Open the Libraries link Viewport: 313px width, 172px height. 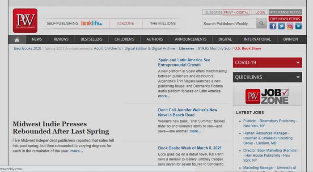pos(186,48)
